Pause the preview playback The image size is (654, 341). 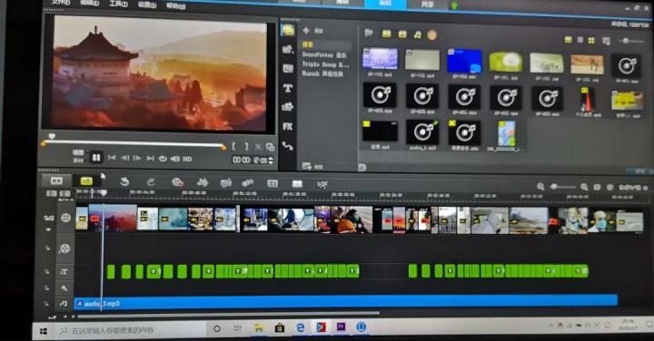96,158
